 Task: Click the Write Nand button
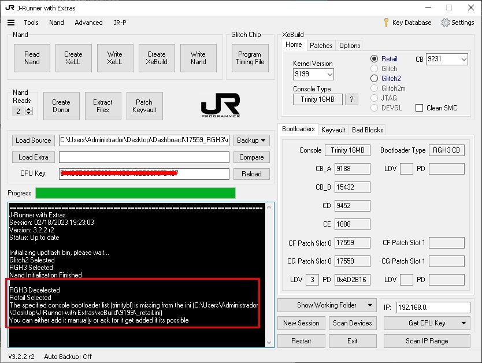[198, 58]
